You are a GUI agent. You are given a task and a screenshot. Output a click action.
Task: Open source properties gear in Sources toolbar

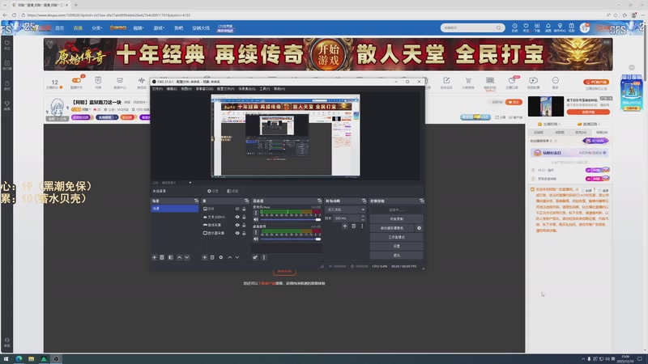pos(221,257)
